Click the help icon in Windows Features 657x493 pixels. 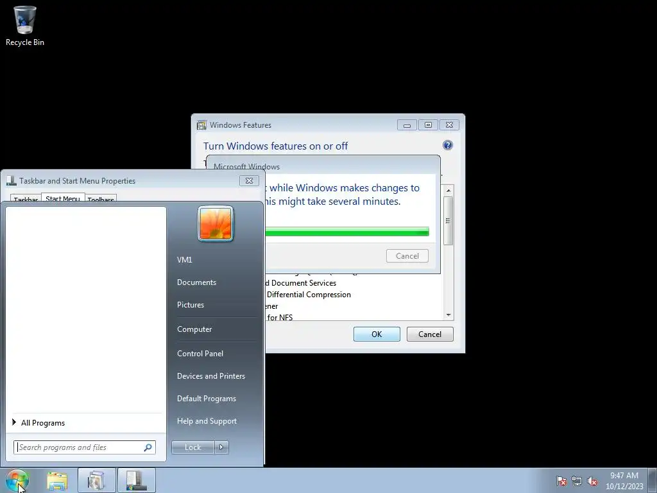pos(447,145)
